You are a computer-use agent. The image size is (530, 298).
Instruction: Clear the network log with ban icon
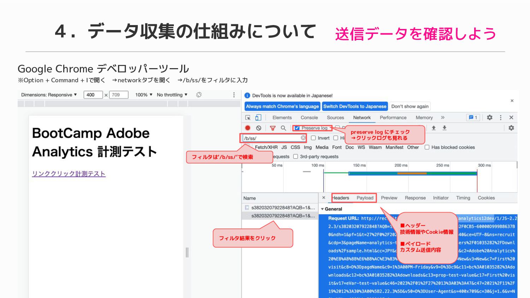[259, 128]
